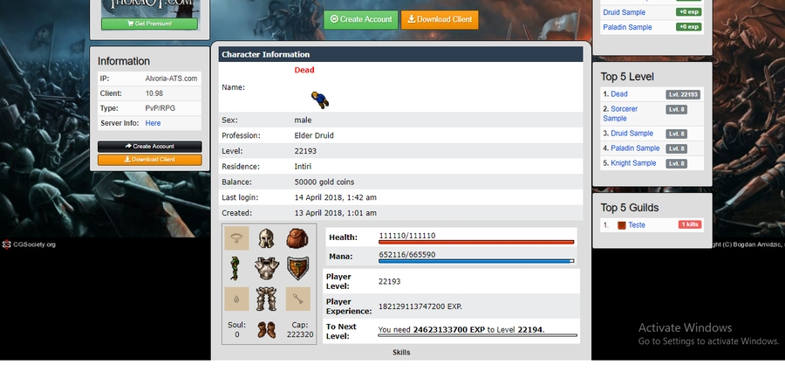
Task: Click the backpack equipment slot icon
Action: tap(297, 238)
